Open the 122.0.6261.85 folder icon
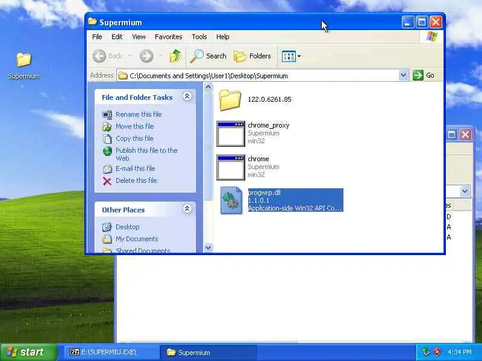The width and height of the screenshot is (482, 361). point(230,100)
